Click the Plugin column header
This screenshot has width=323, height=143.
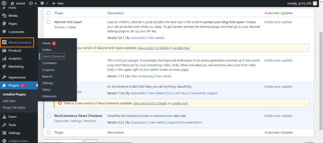(x=59, y=13)
